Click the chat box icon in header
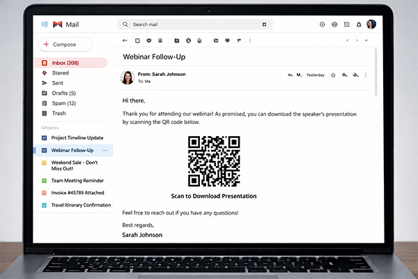Viewport: 418px width, 279px height. 346,24
